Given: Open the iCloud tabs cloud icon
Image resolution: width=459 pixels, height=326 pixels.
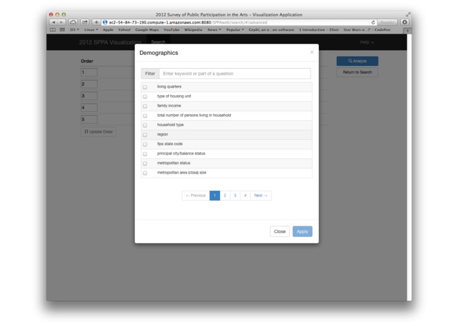Looking at the screenshot, I should pyautogui.click(x=73, y=22).
